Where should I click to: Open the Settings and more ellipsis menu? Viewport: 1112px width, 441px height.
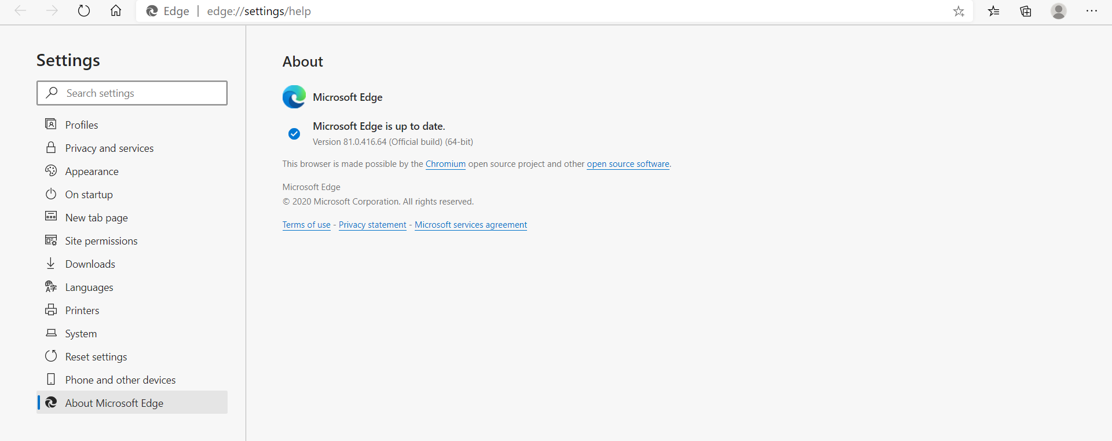click(x=1092, y=11)
